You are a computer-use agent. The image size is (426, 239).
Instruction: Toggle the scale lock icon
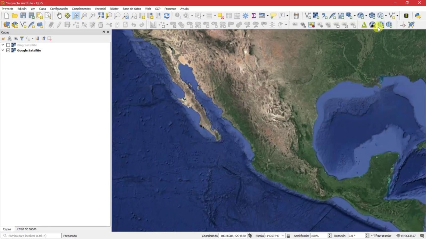[x=288, y=236]
